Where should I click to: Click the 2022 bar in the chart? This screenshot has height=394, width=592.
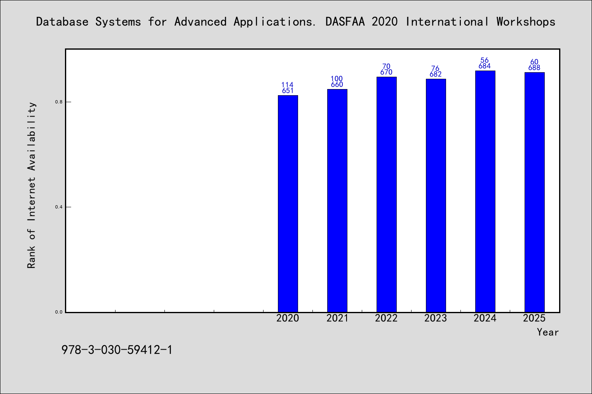[386, 195]
